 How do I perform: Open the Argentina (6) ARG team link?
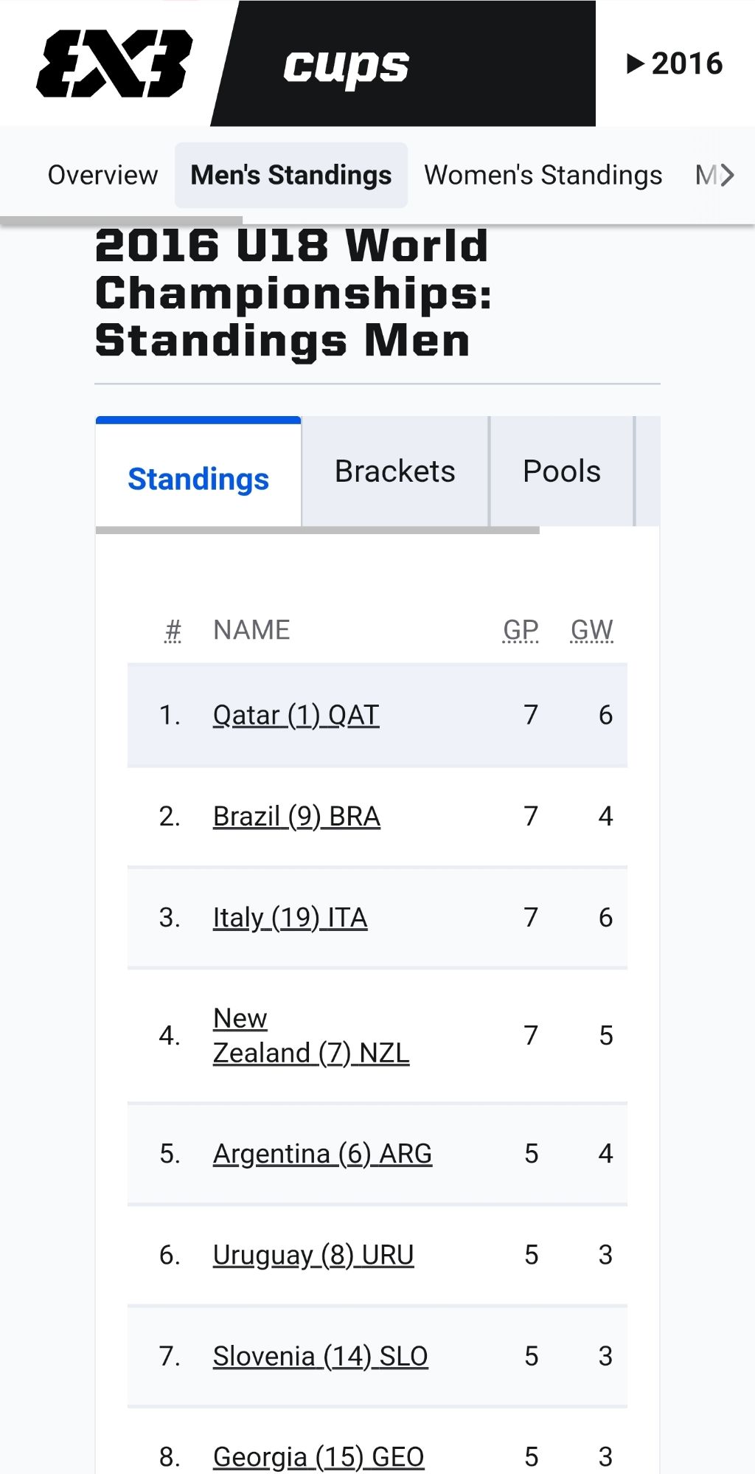click(322, 1154)
